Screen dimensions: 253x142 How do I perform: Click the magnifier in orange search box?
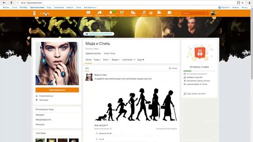(x=206, y=13)
